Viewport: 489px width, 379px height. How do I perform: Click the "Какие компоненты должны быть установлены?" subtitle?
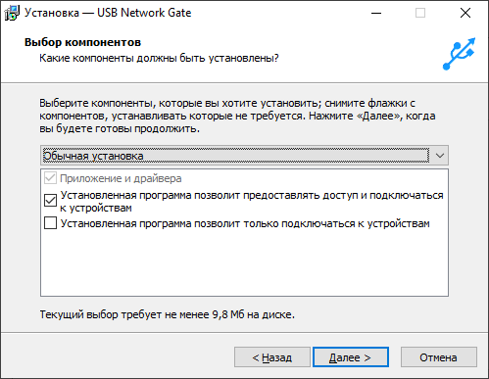pos(159,58)
